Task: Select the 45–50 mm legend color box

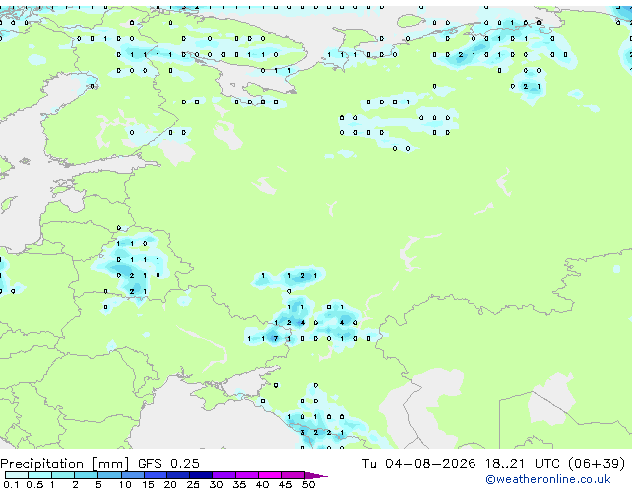Action: click(x=293, y=475)
